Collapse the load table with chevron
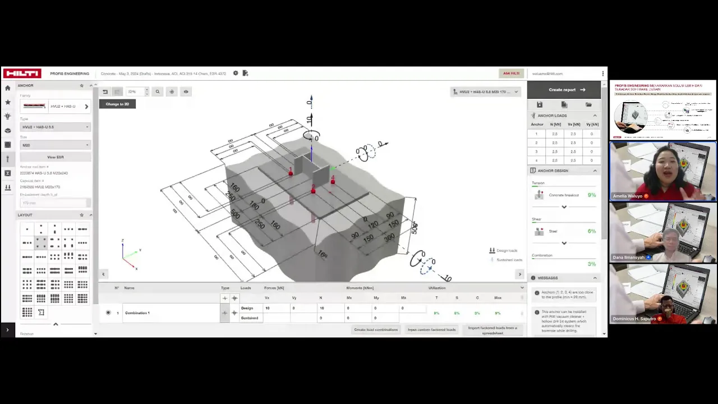The width and height of the screenshot is (718, 404). pyautogui.click(x=522, y=288)
